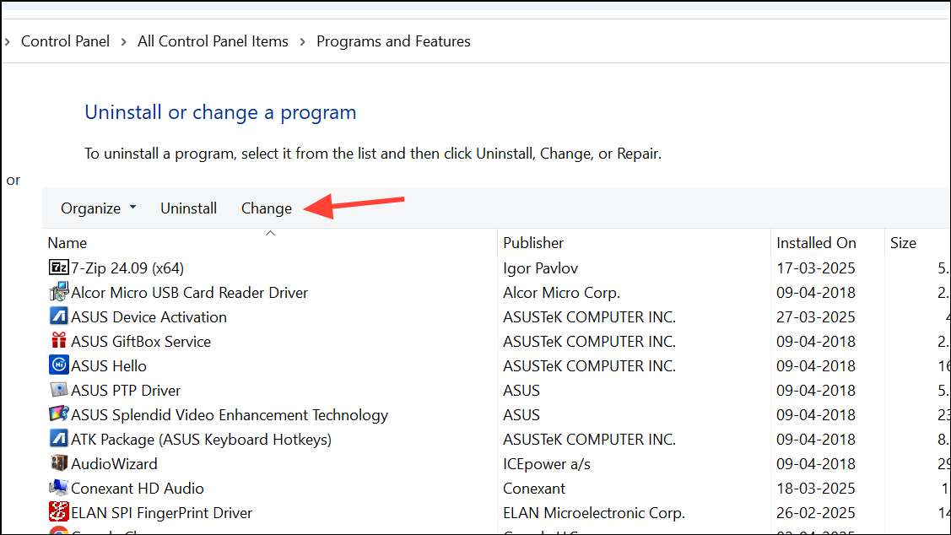Click the ASUS GiftBox Service gift icon

(59, 341)
